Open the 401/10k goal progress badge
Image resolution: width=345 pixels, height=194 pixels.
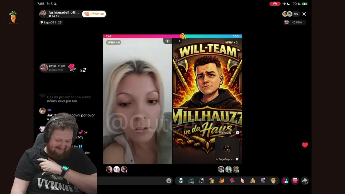pyautogui.click(x=294, y=22)
